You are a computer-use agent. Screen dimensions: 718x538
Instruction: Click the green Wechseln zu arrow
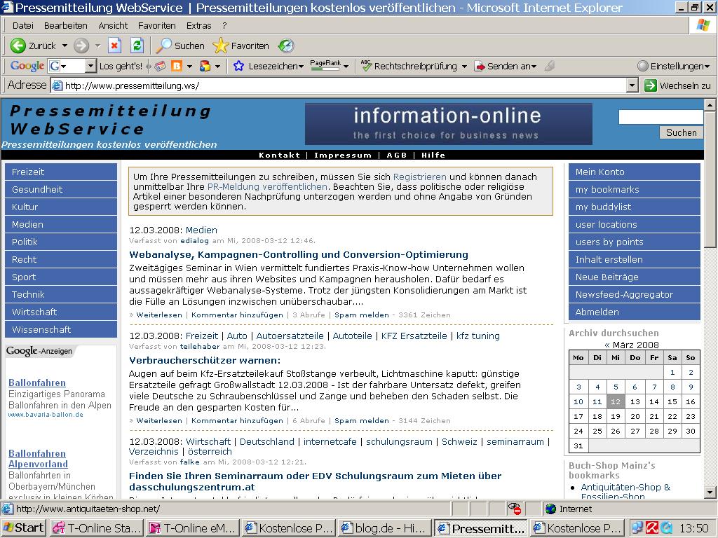pos(650,85)
